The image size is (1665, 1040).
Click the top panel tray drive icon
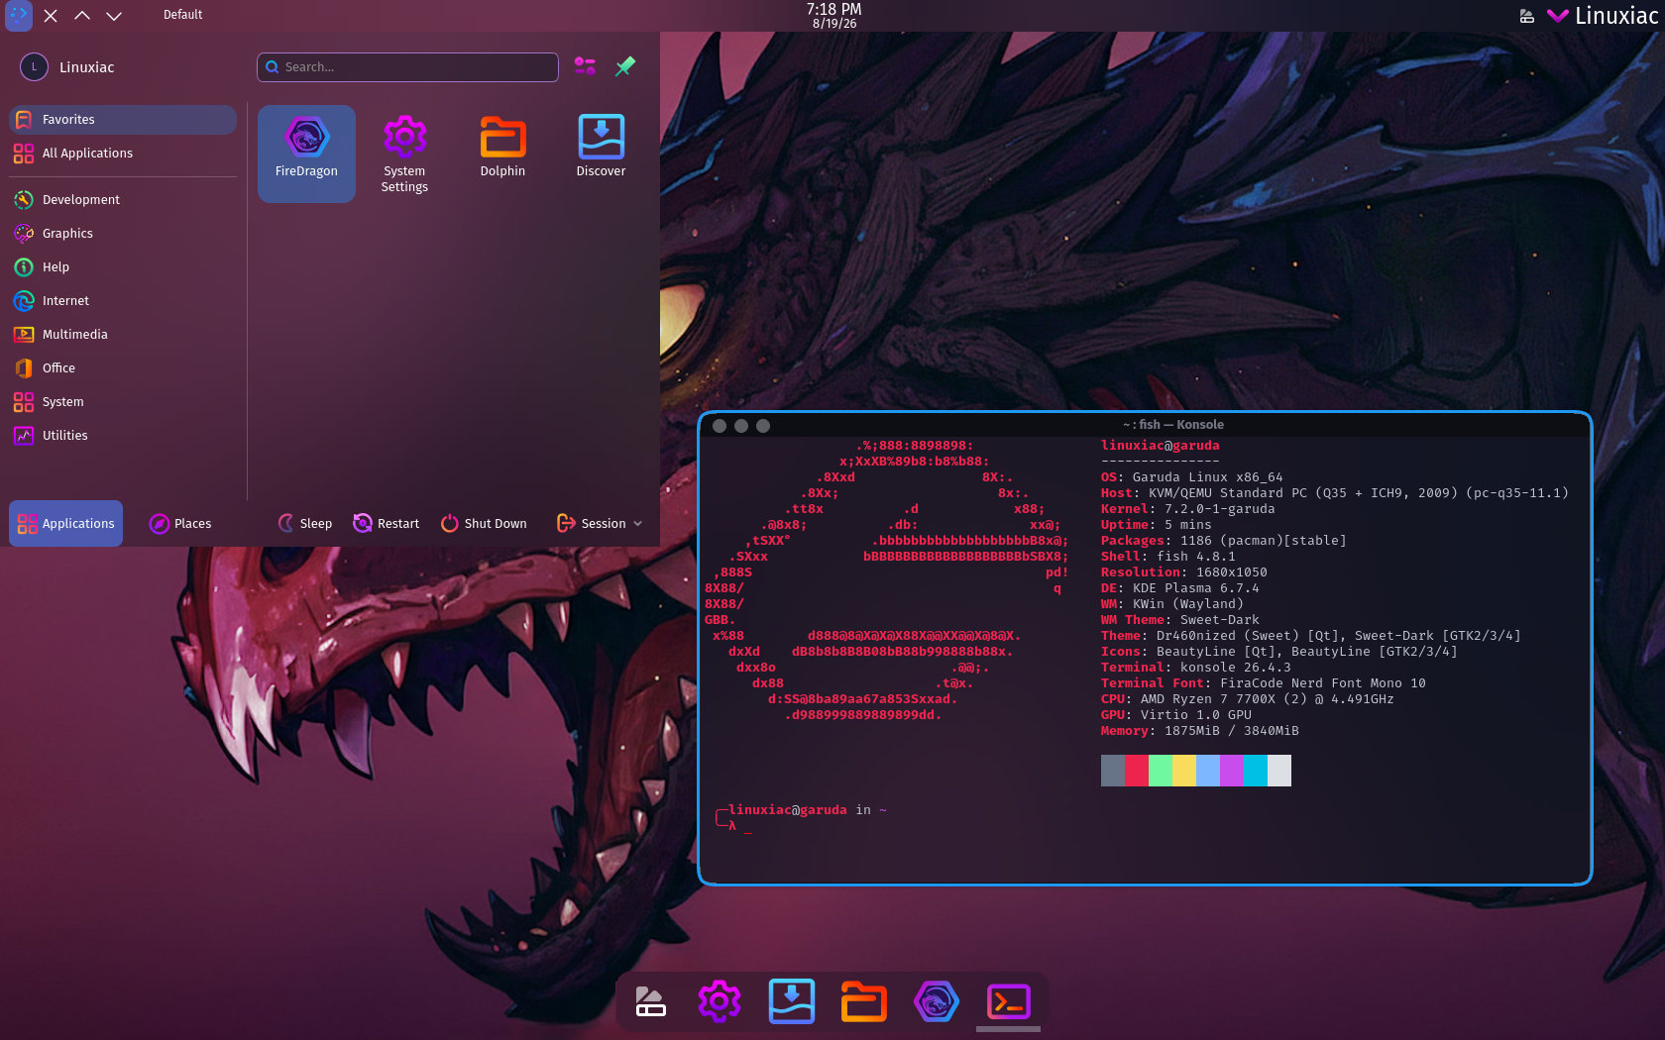(1527, 15)
